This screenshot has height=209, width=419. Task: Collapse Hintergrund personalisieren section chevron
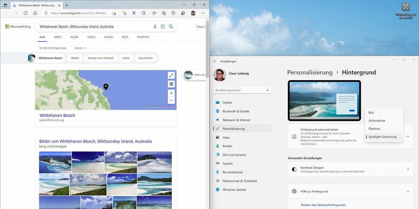[408, 137]
